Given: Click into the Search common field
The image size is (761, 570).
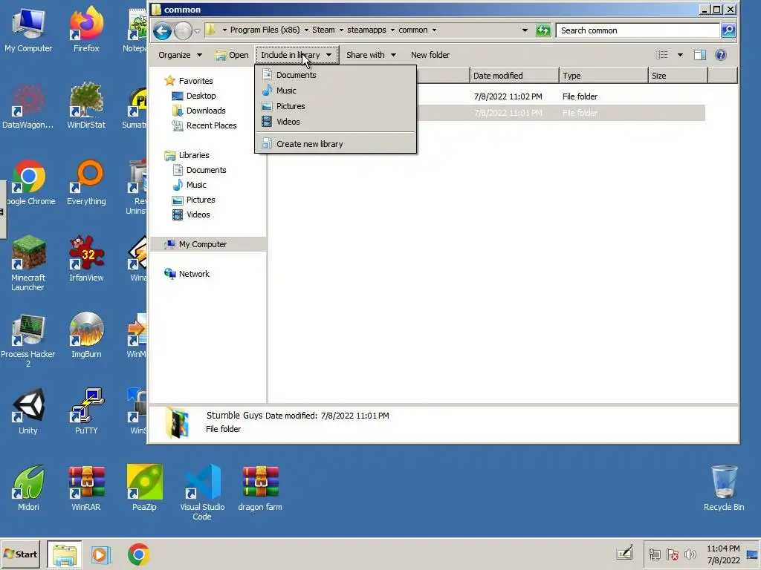Looking at the screenshot, I should pos(637,30).
